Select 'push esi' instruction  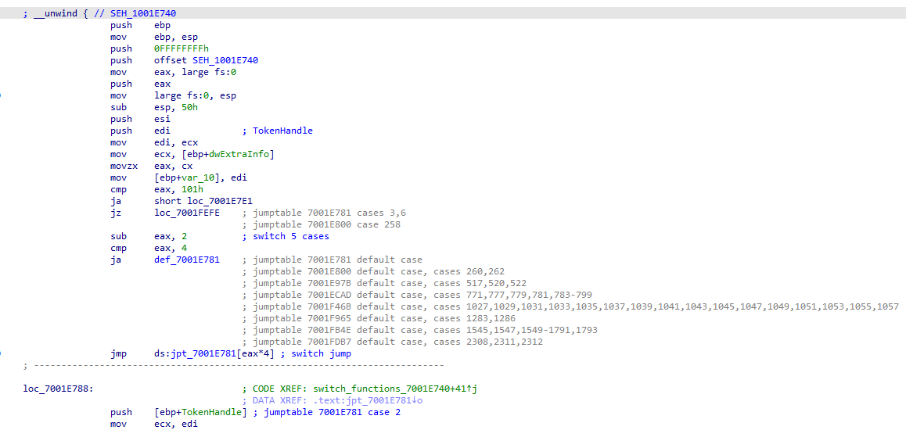tap(140, 119)
